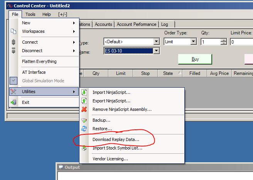Expand the Utilities submenu arrow

click(x=74, y=92)
